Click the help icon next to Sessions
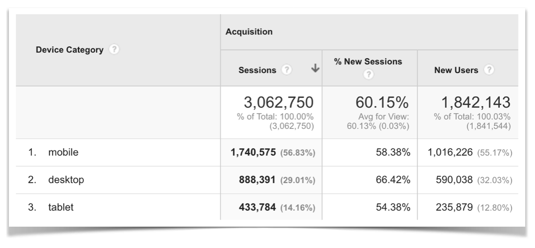This screenshot has height=248, width=535. pos(288,70)
